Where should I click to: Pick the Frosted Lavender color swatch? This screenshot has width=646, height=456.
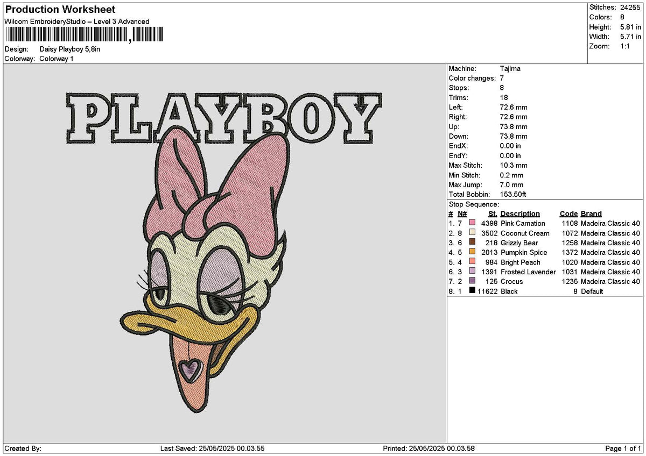click(x=472, y=272)
